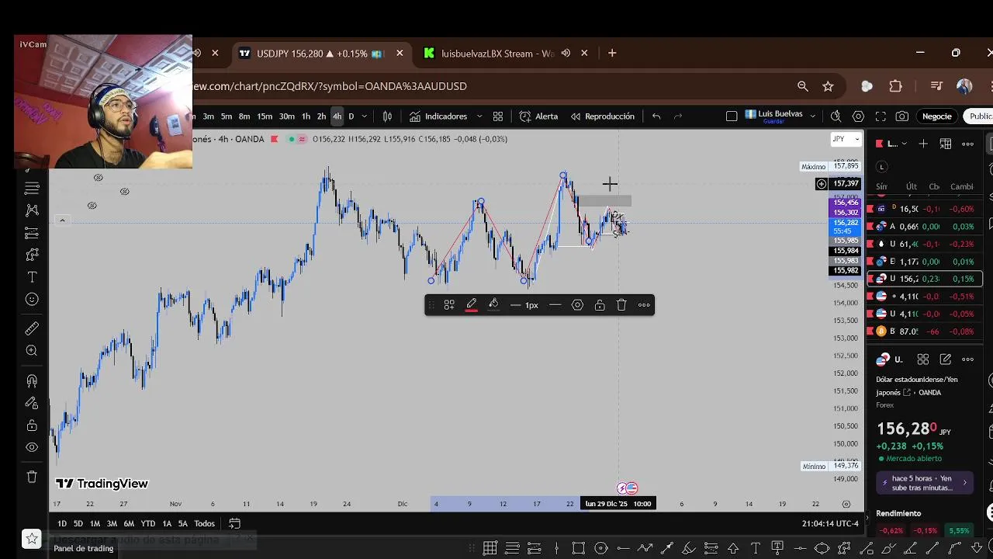Undo last chart action
This screenshot has height=559, width=993.
pyautogui.click(x=656, y=116)
